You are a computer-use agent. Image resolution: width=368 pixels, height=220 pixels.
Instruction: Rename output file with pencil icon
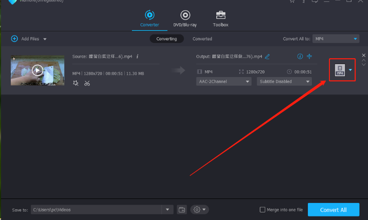pyautogui.click(x=267, y=56)
